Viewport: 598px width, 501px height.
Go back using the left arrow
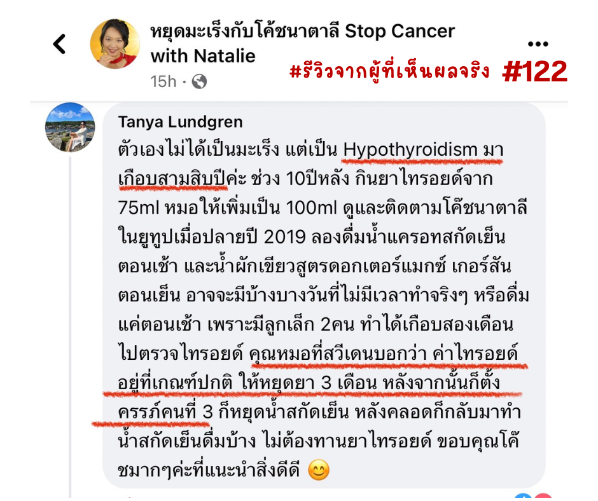pos(59,44)
